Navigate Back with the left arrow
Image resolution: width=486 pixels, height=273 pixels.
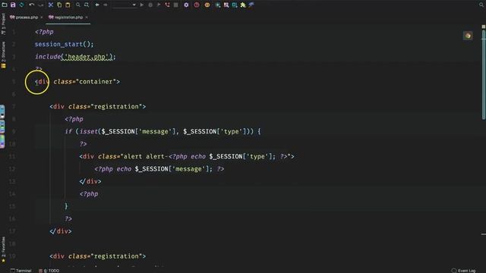coord(97,5)
